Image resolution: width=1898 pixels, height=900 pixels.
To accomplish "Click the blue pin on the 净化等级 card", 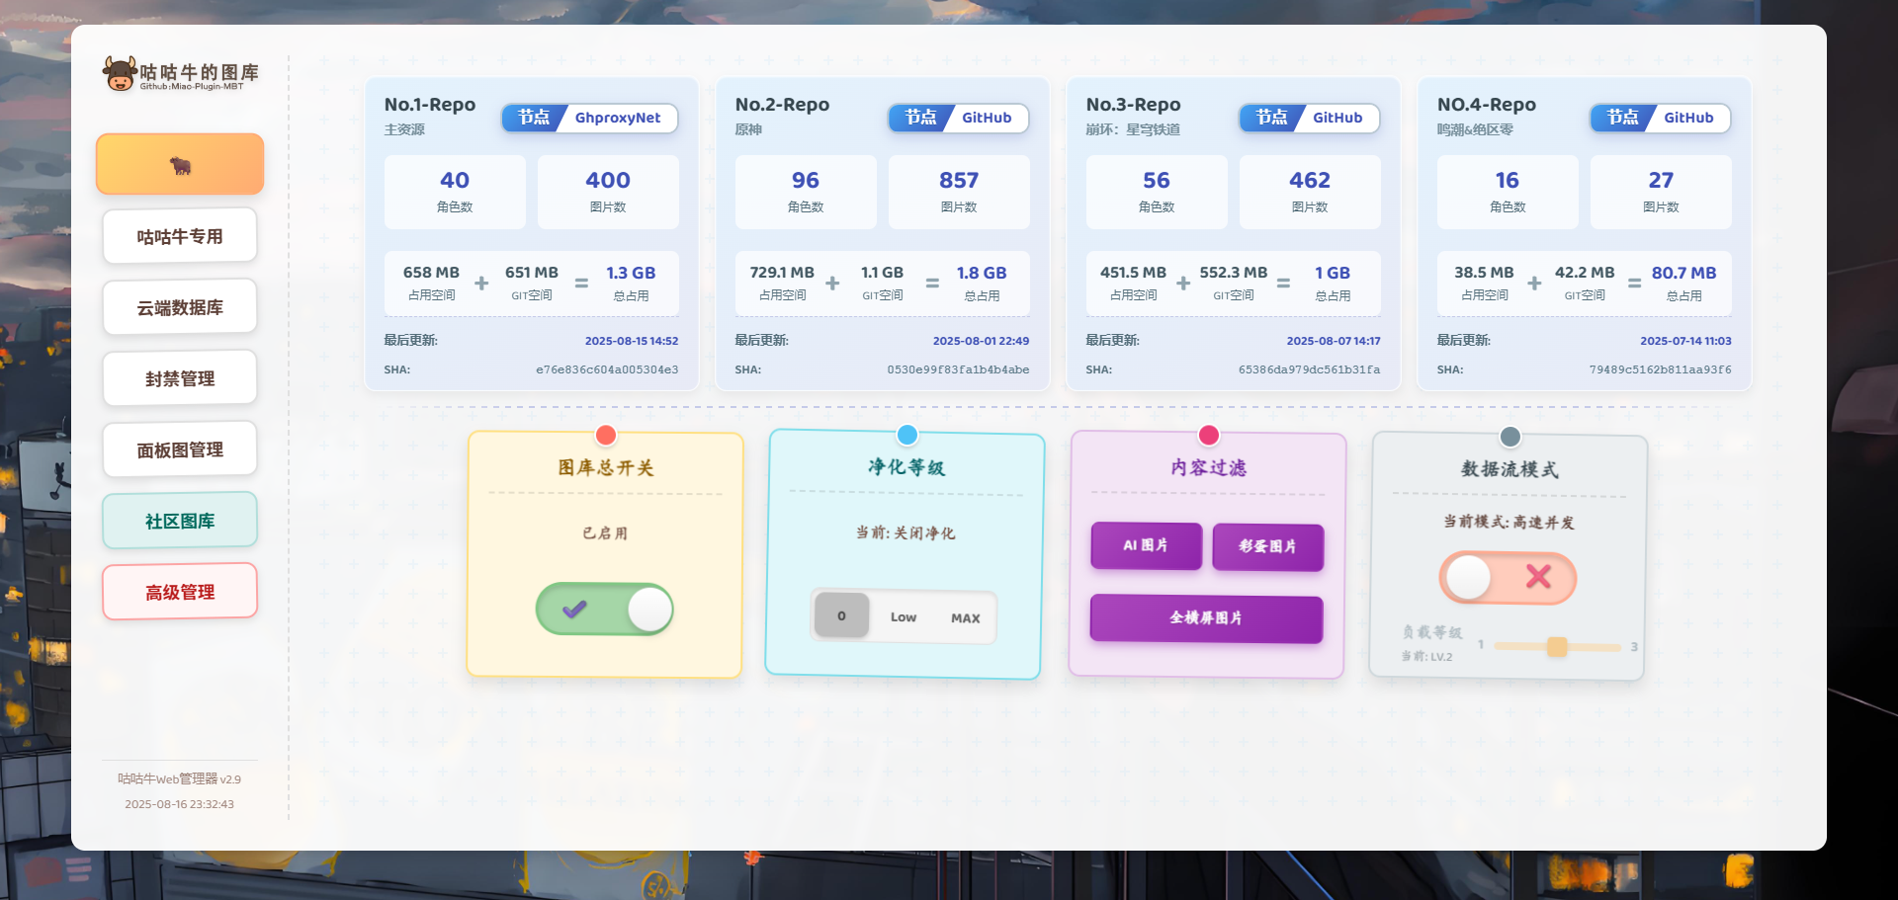I will [x=907, y=435].
